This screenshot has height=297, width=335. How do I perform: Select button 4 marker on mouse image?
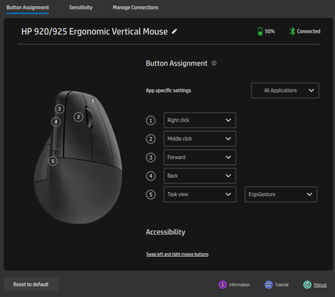coord(56,122)
